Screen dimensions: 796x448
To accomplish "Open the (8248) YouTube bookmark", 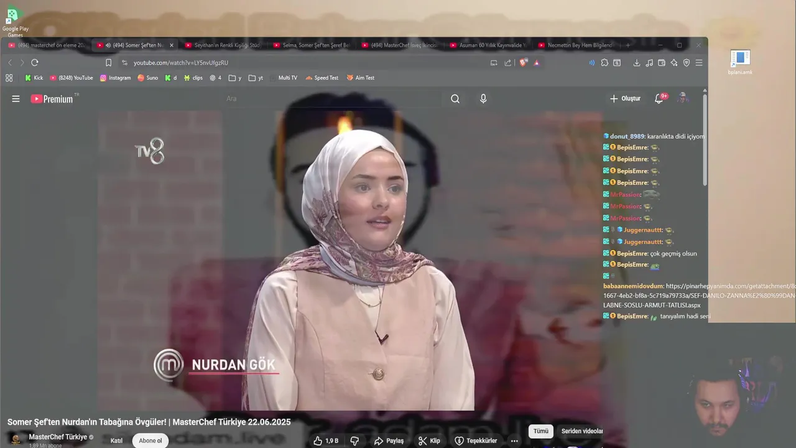I will [71, 78].
